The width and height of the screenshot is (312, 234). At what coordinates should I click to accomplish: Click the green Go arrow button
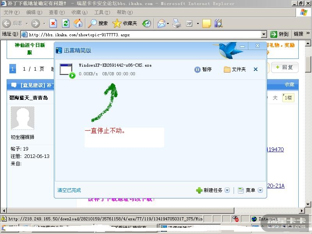[274, 34]
